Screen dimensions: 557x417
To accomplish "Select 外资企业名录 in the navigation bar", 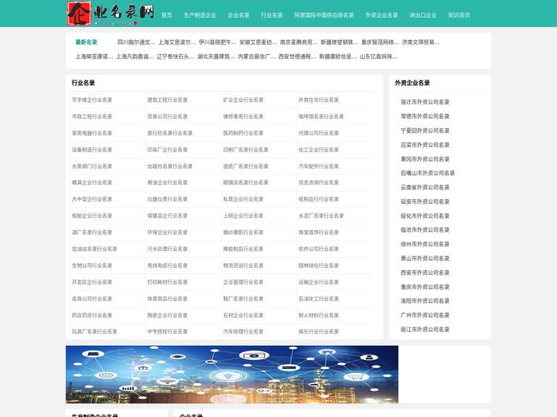I will pos(381,15).
